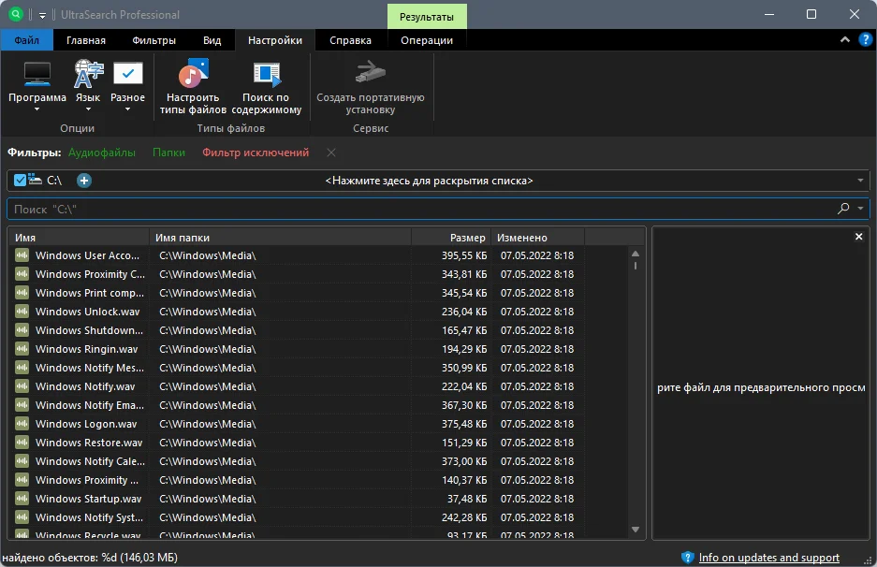The width and height of the screenshot is (877, 567).
Task: Sort by the Имя column header
Action: 80,238
